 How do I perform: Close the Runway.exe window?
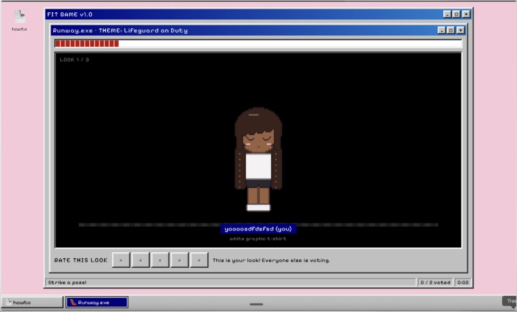(461, 30)
